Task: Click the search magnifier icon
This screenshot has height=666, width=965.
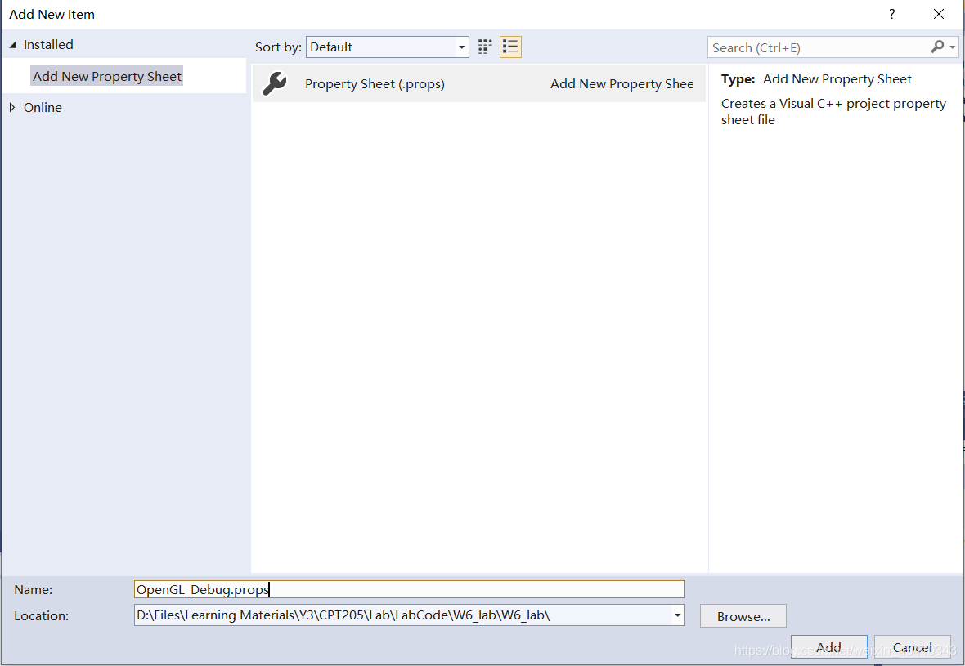Action: tap(936, 47)
